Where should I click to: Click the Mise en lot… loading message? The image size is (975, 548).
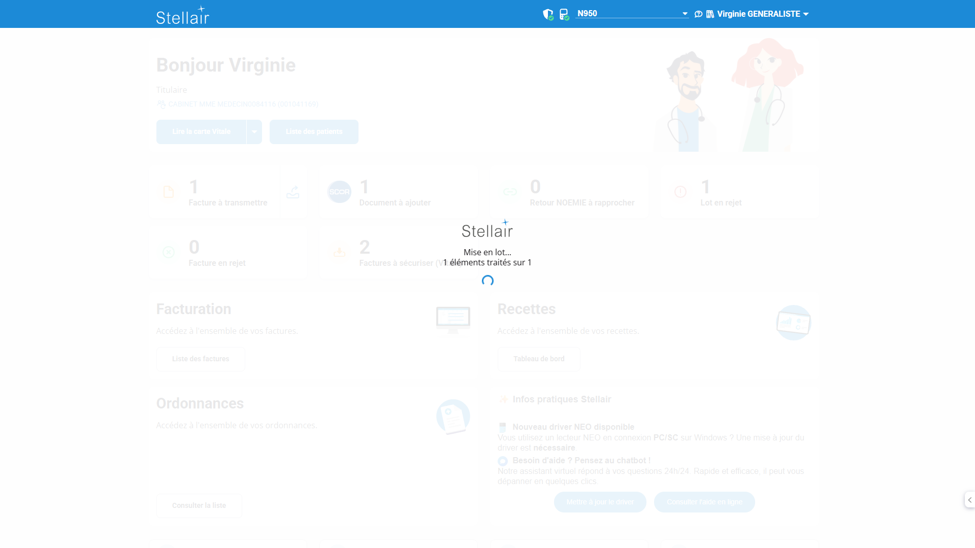point(487,252)
